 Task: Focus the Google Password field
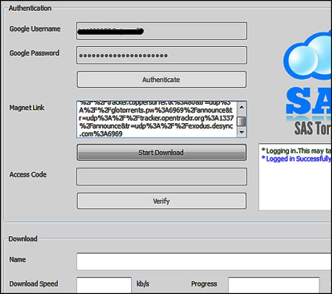[x=161, y=55]
